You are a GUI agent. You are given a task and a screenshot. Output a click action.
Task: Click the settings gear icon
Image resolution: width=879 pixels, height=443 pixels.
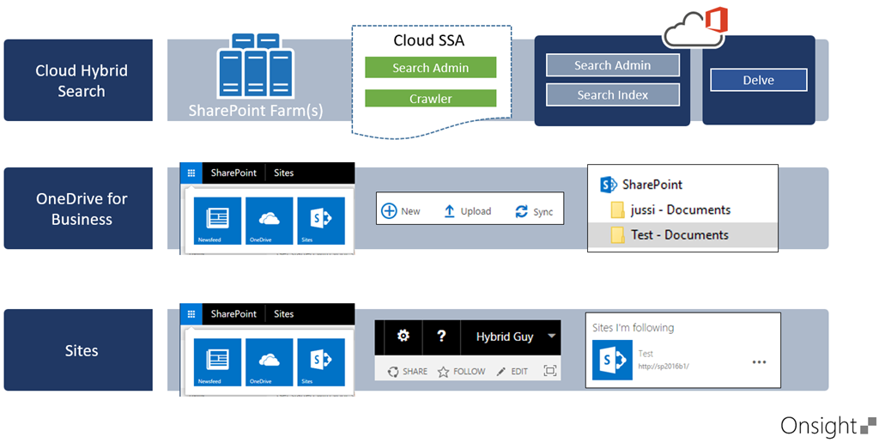tap(403, 337)
